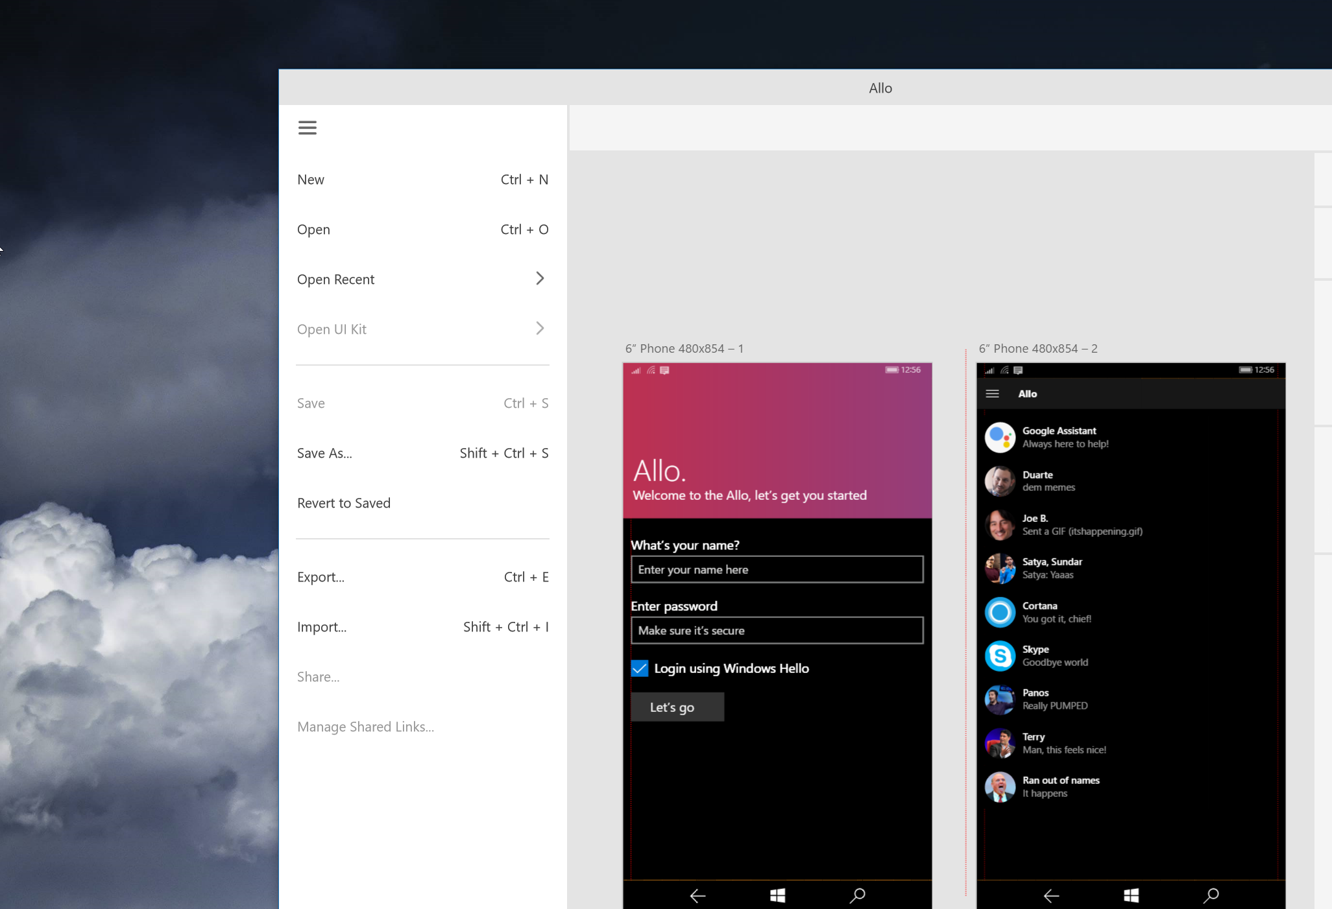Click the Skype icon in chat list

pyautogui.click(x=1000, y=656)
